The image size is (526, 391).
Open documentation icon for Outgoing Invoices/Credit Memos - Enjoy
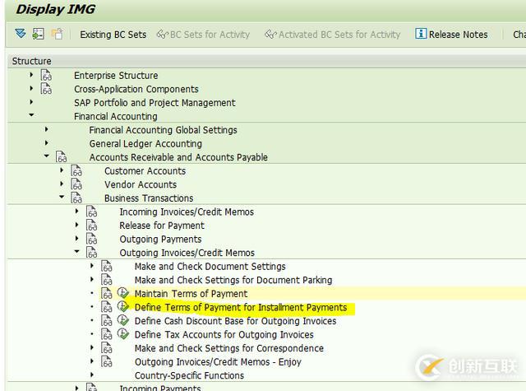coord(107,361)
